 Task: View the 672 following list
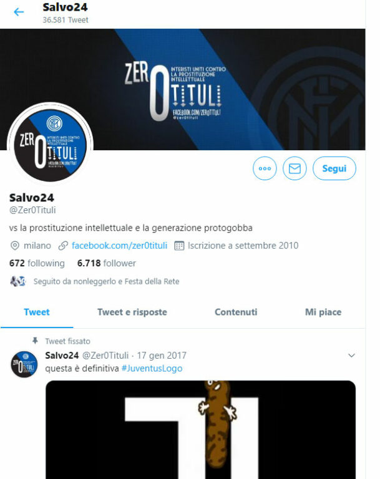click(x=37, y=263)
